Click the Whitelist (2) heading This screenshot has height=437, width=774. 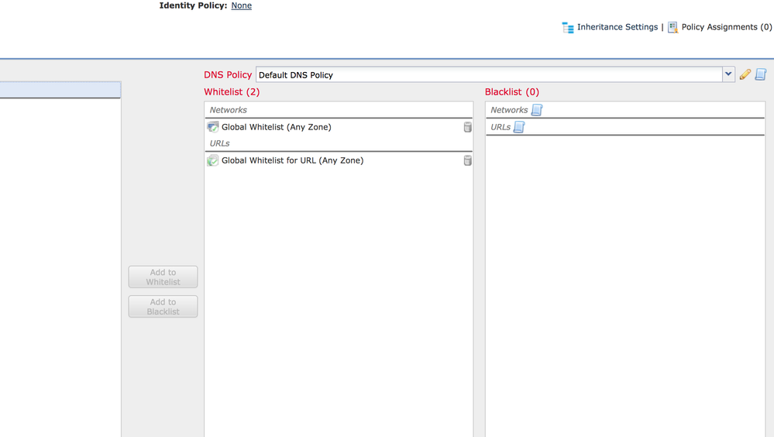(232, 92)
